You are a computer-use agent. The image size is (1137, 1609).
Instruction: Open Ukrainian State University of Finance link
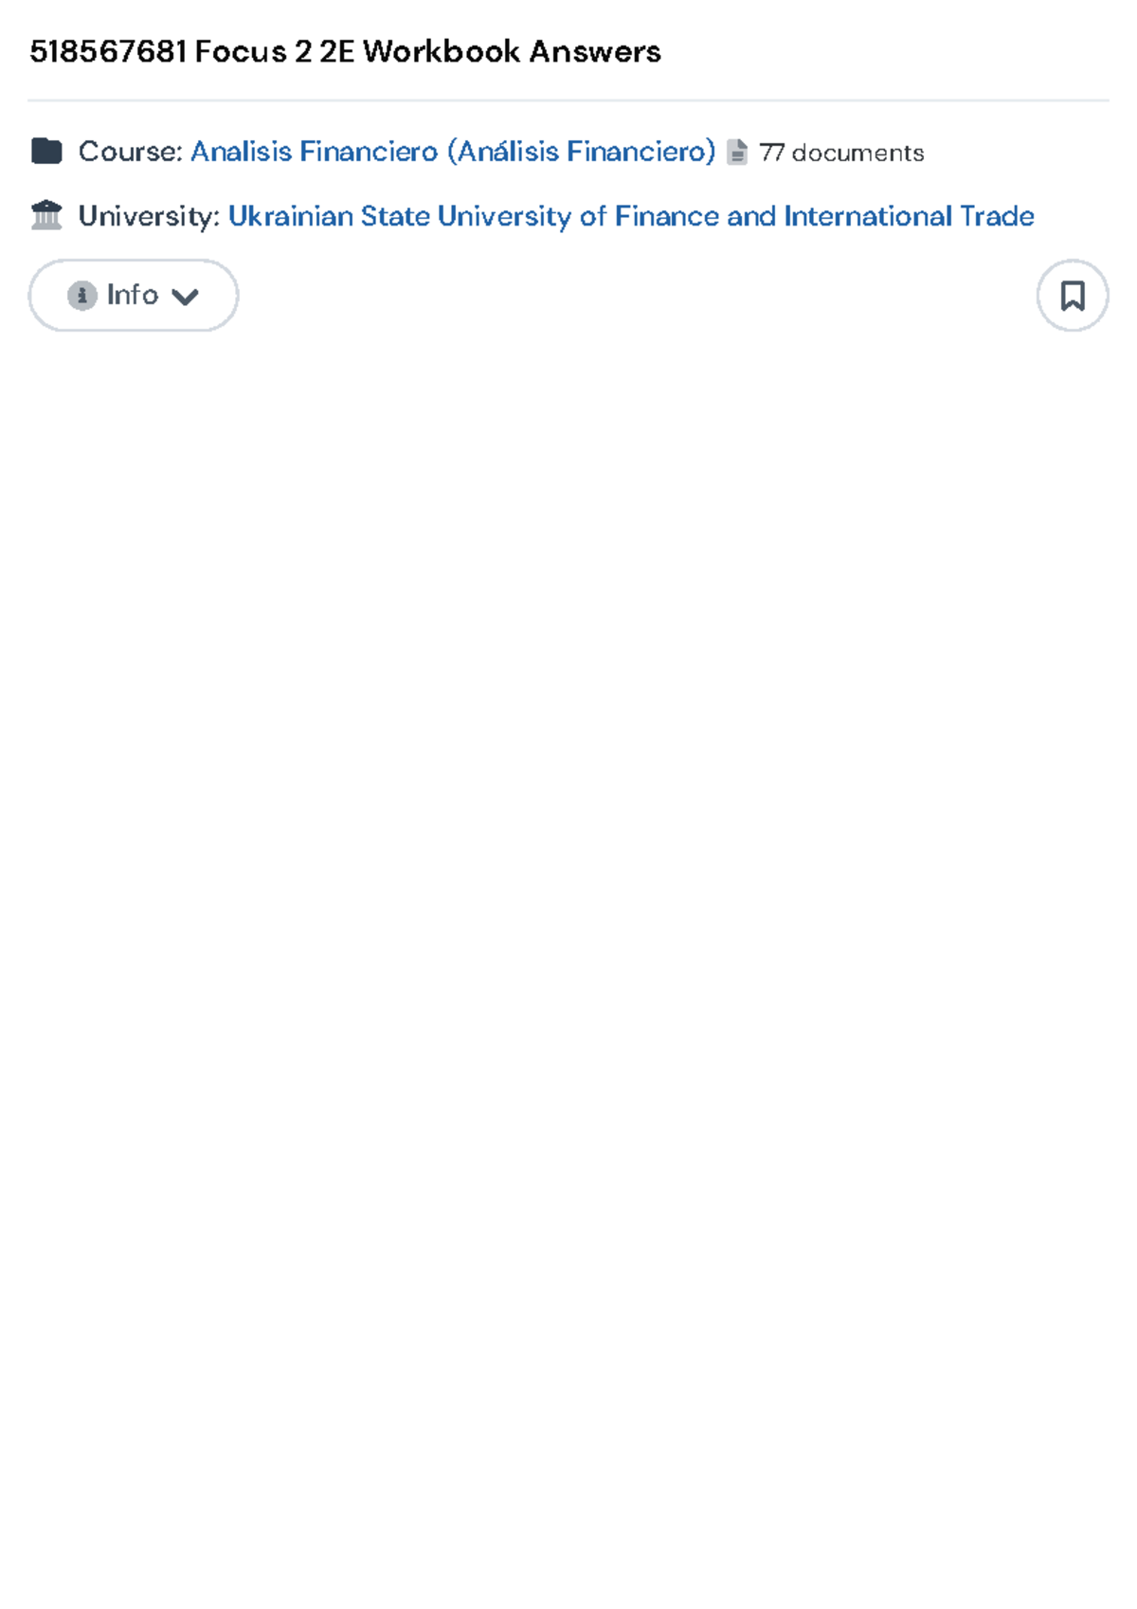click(x=631, y=216)
